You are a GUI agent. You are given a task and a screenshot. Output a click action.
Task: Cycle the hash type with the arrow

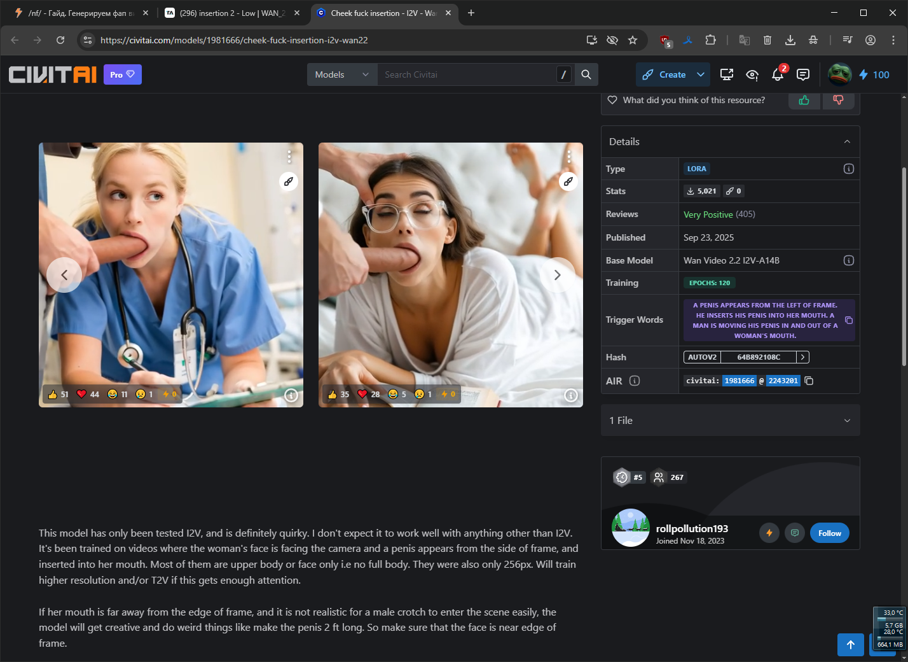(803, 357)
